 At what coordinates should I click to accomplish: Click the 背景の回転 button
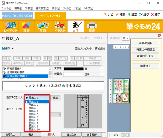(x=145, y=43)
